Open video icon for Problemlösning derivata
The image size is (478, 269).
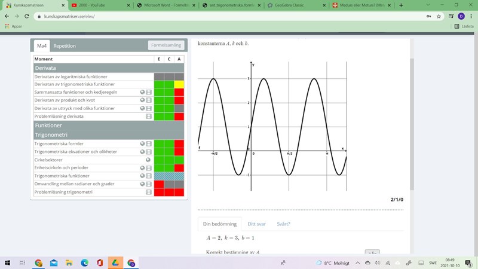click(148, 117)
